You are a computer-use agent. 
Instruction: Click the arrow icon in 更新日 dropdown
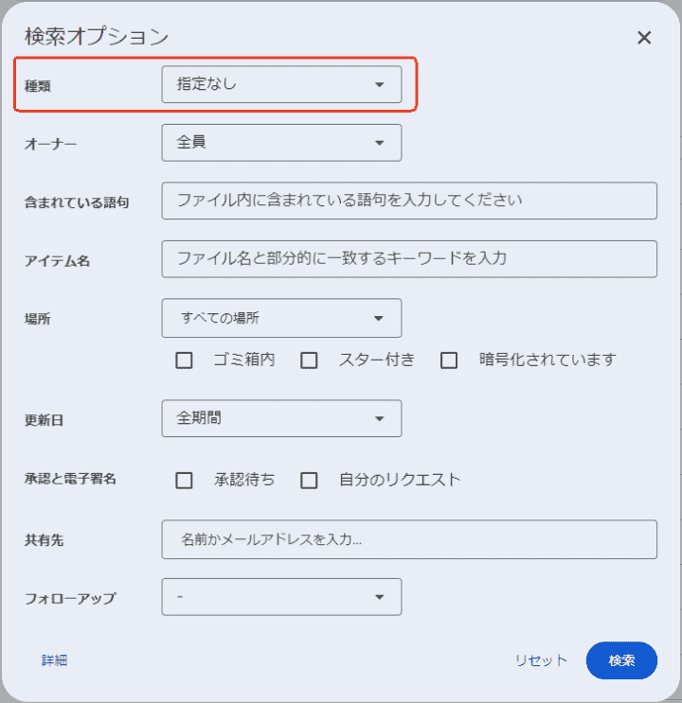tap(380, 418)
